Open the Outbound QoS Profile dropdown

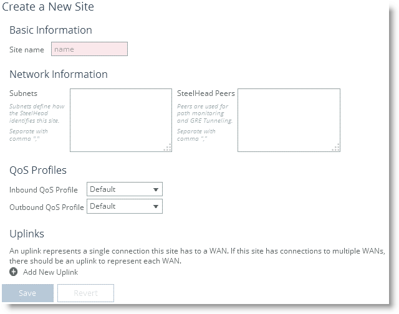[x=125, y=206]
